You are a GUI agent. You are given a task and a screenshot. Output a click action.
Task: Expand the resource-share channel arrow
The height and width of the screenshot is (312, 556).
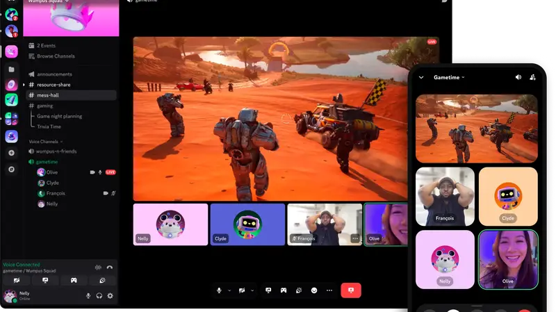point(24,85)
